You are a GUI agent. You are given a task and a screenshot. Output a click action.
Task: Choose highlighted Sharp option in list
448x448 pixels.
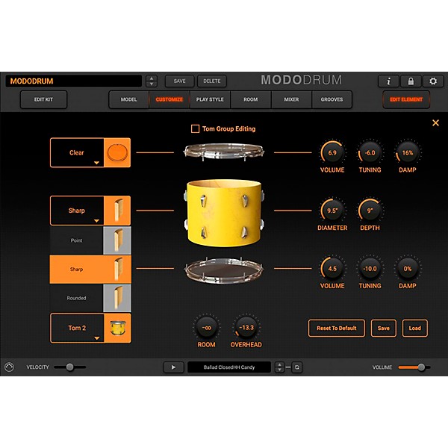[90, 269]
